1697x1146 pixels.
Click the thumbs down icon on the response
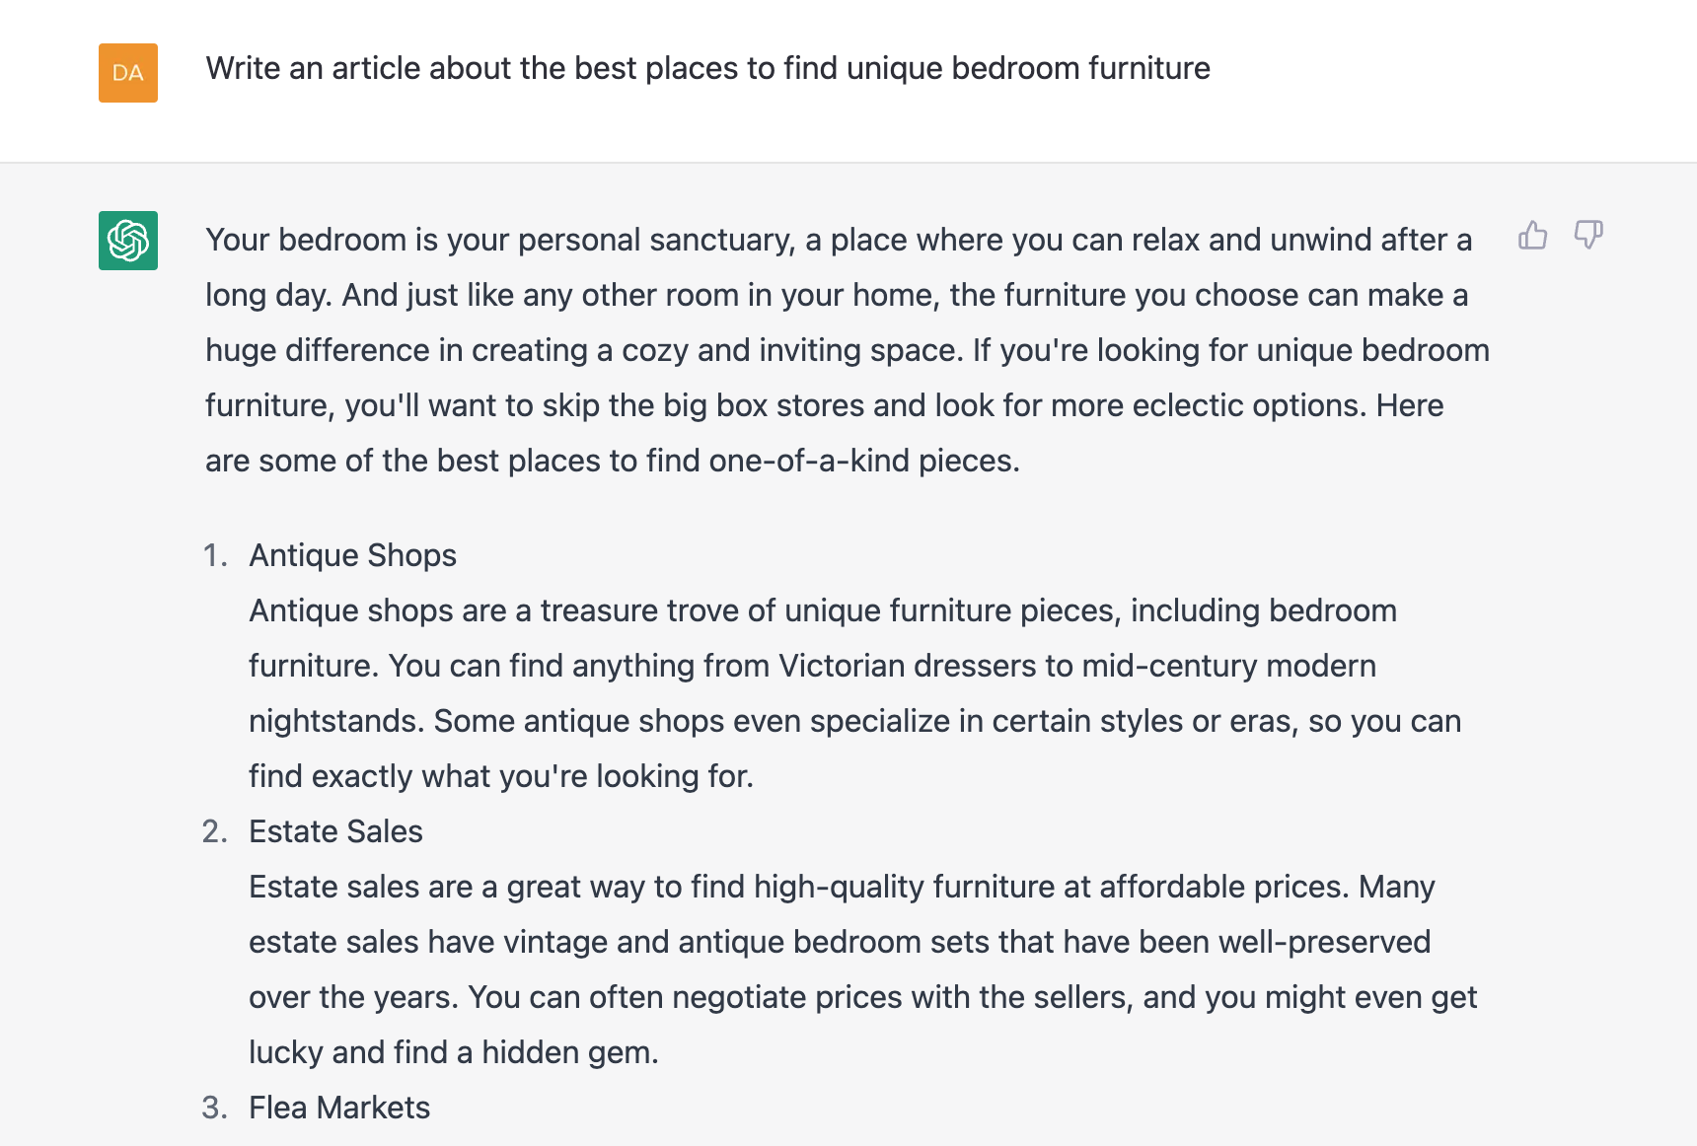(1588, 235)
